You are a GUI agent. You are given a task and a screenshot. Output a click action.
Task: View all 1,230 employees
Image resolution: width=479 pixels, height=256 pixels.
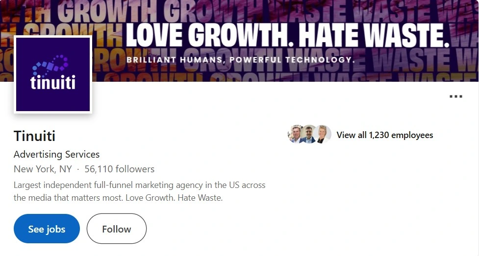384,135
